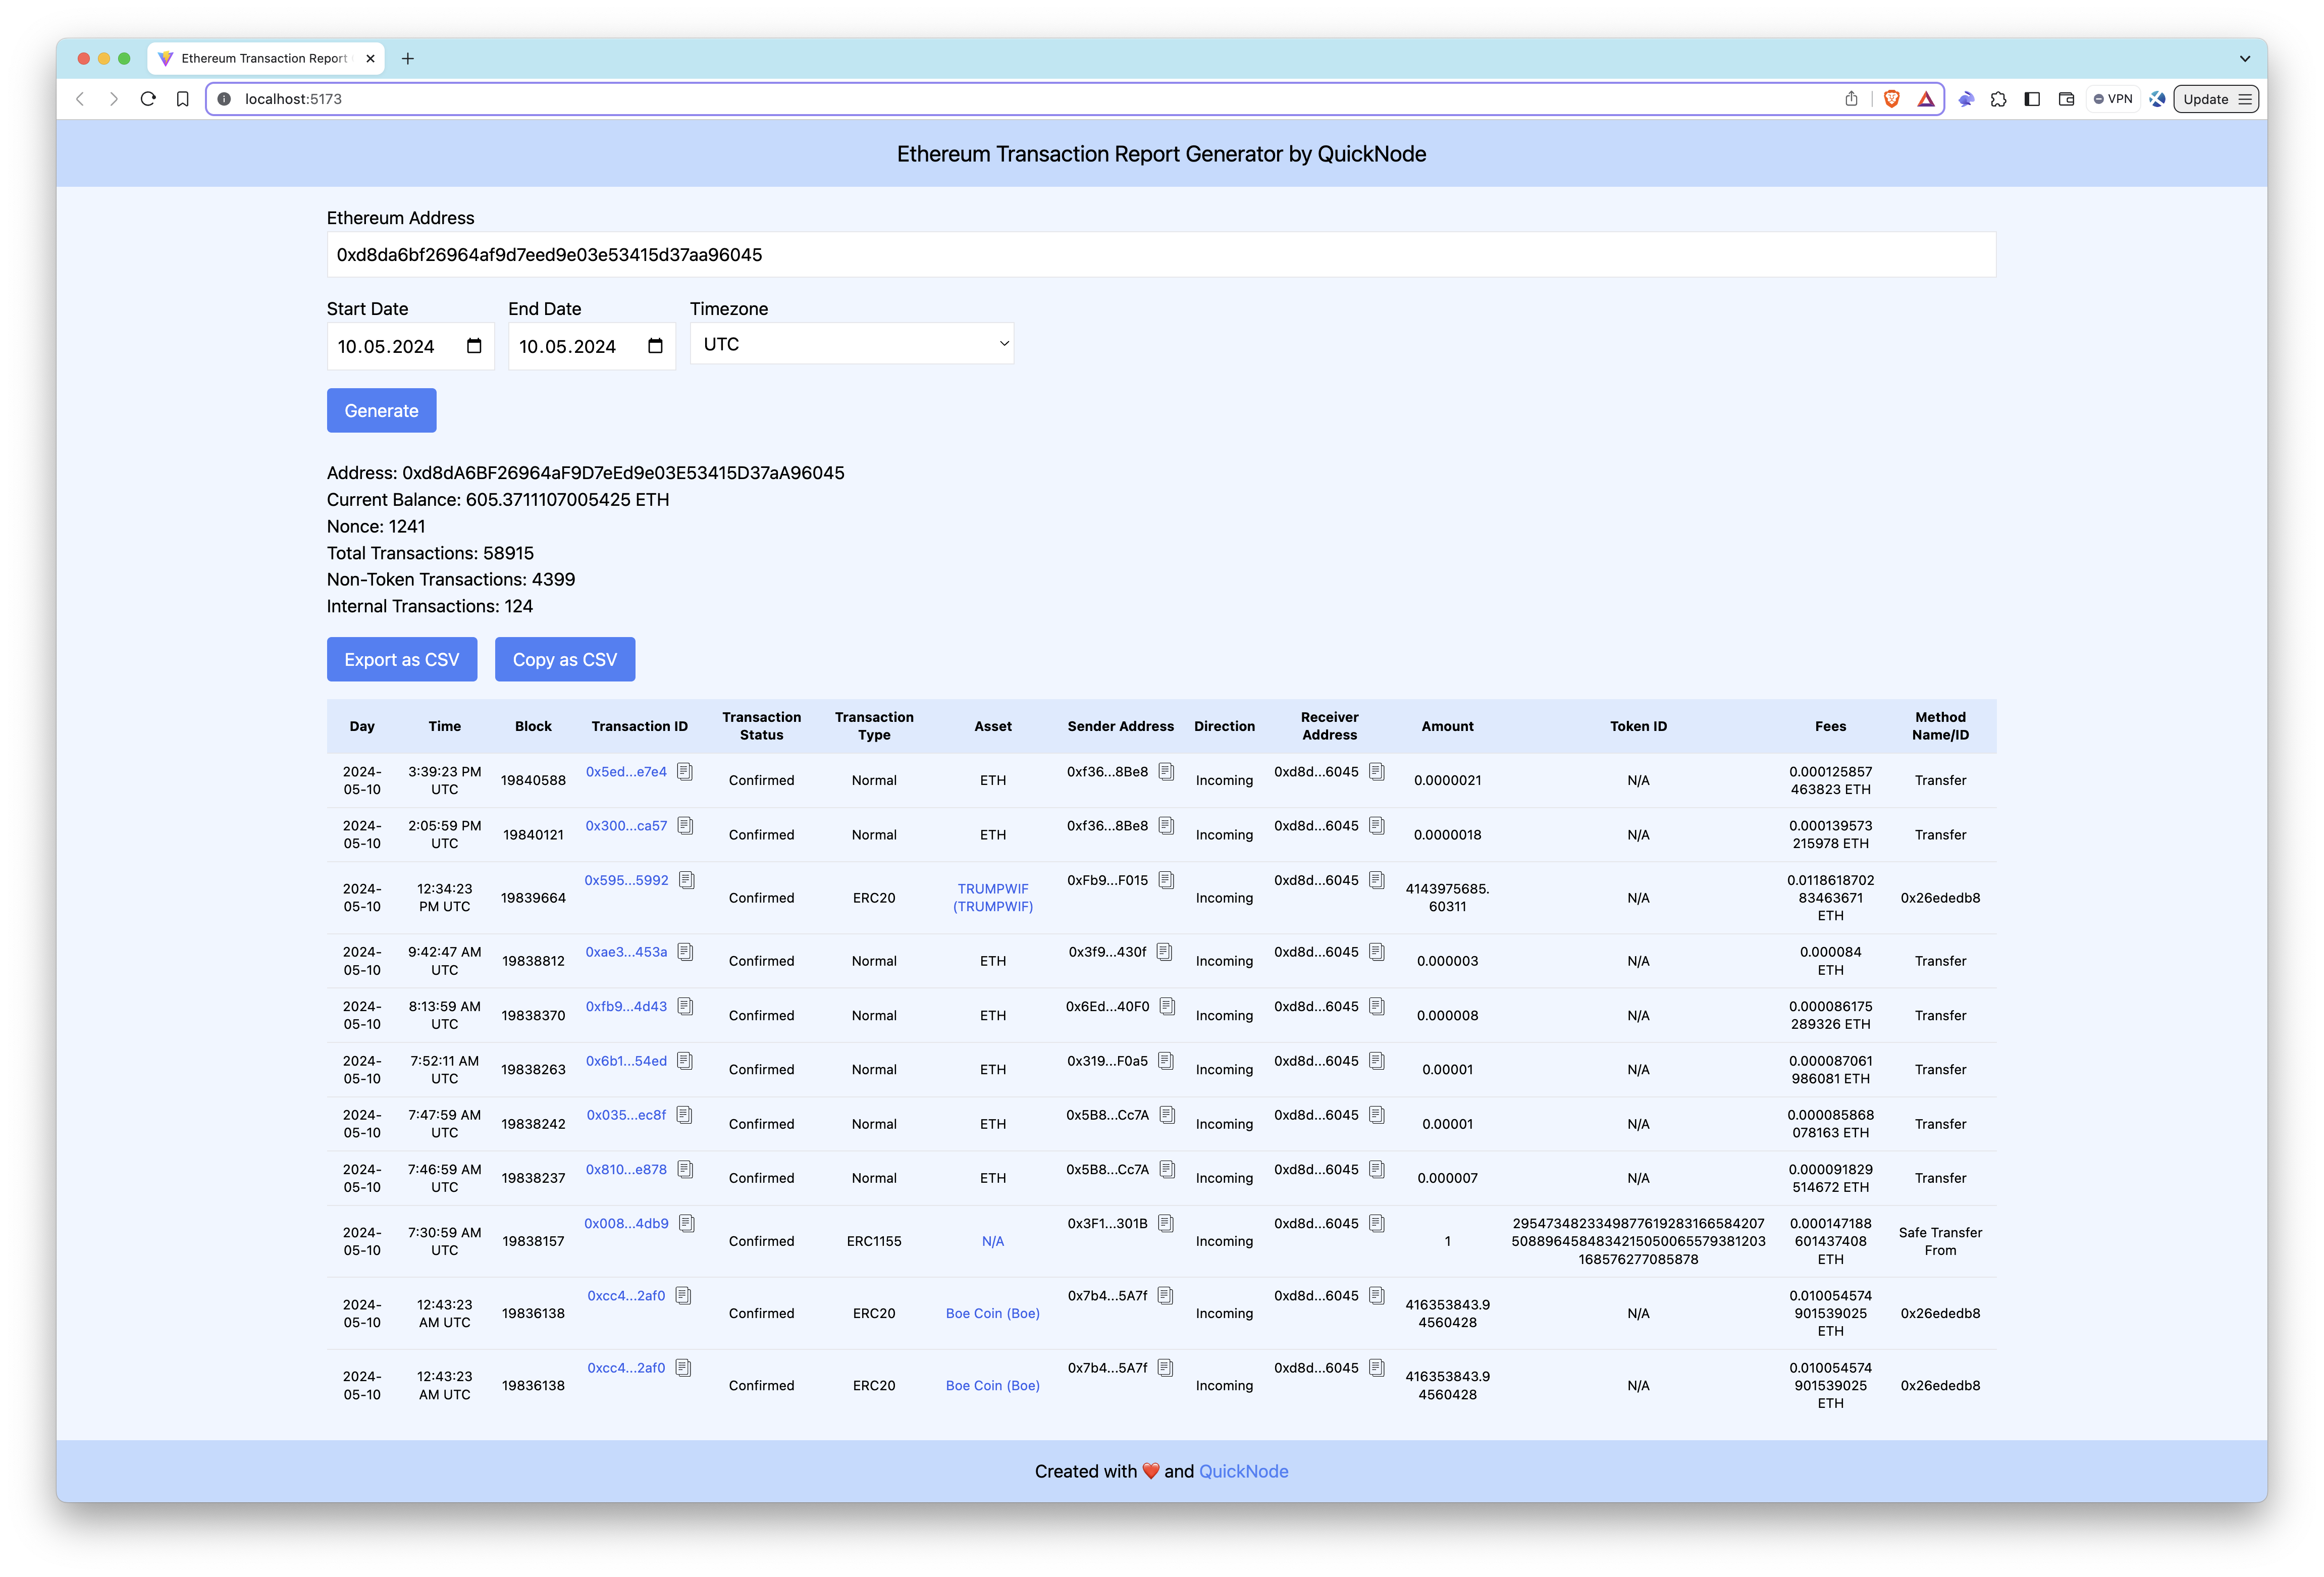The width and height of the screenshot is (2324, 1577).
Task: Copy receiver address in block 19840588 row
Action: pyautogui.click(x=1377, y=772)
